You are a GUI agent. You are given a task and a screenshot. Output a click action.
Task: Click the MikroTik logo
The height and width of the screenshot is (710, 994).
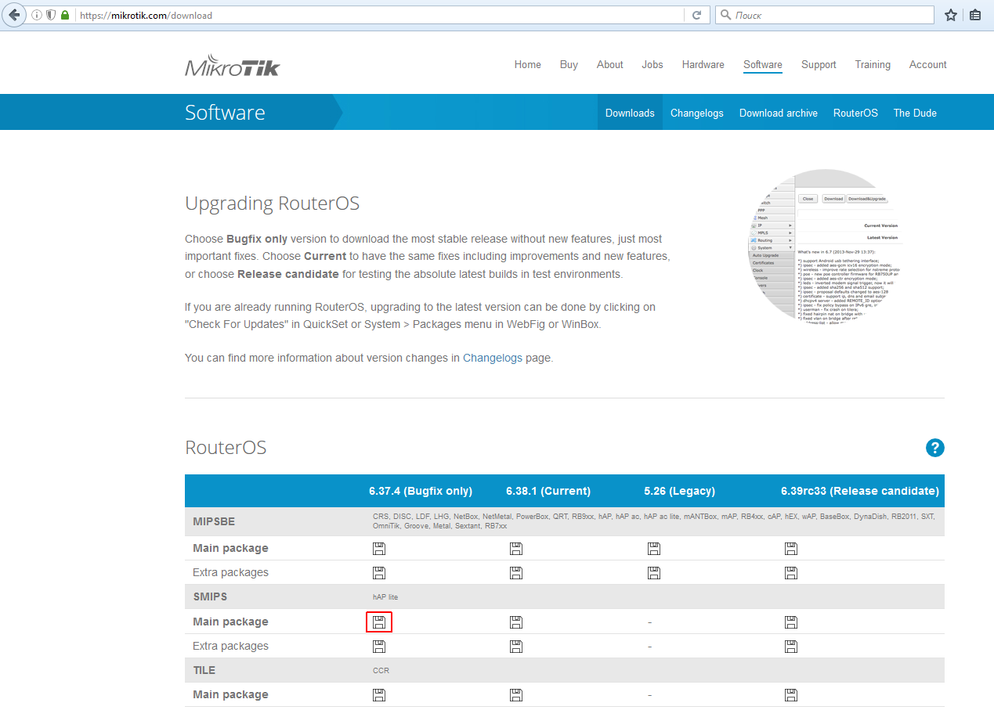232,66
